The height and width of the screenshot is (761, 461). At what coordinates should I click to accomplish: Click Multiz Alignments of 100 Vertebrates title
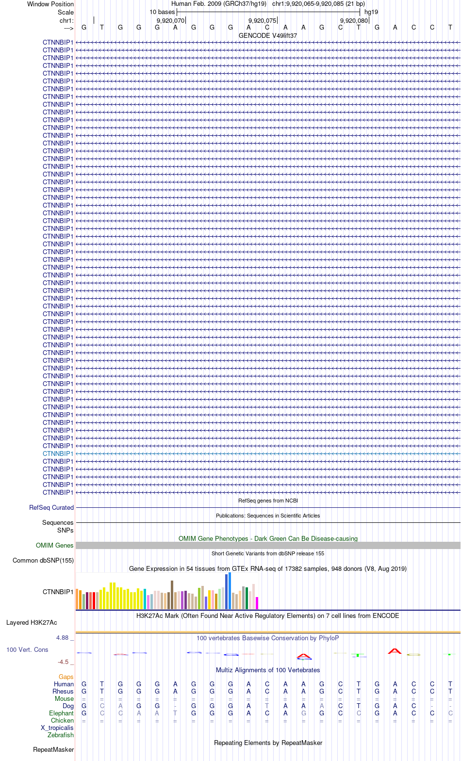[268, 670]
